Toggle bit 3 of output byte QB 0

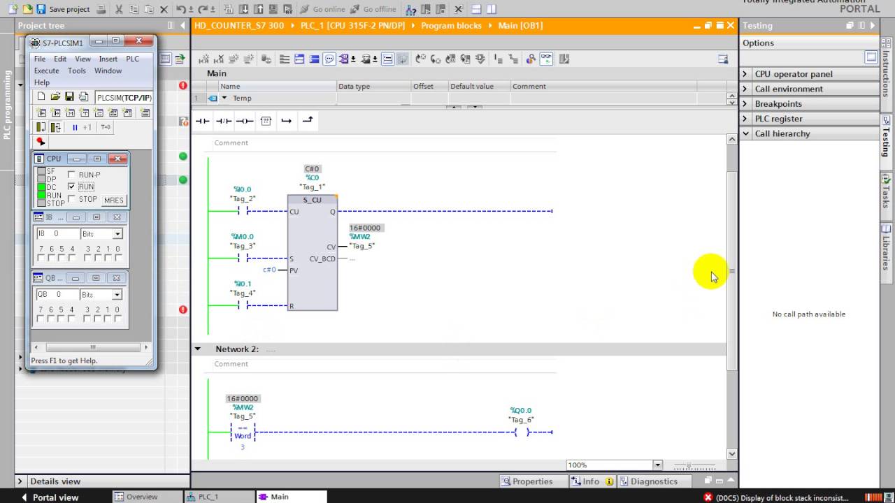(87, 319)
